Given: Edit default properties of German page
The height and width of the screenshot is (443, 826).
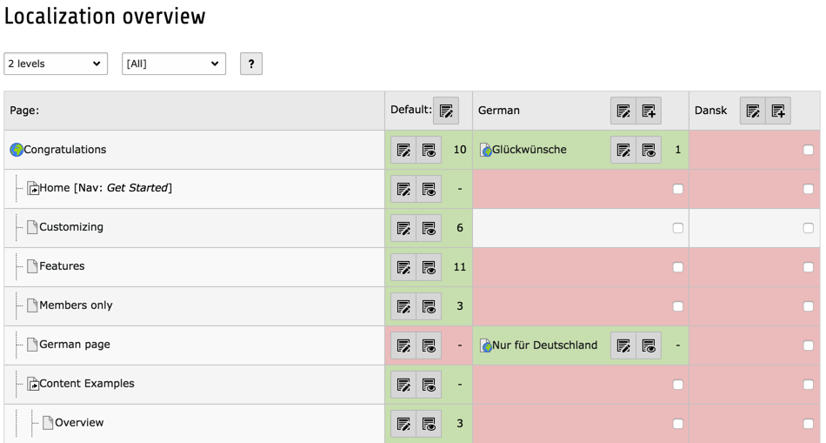Looking at the screenshot, I should [403, 346].
